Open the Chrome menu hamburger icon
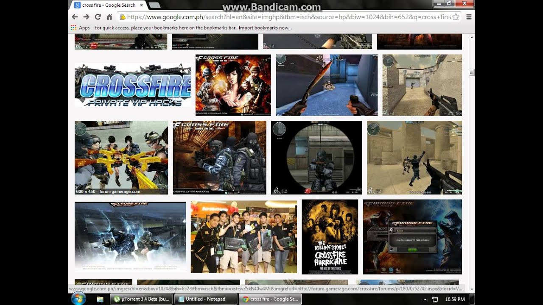 [x=469, y=17]
